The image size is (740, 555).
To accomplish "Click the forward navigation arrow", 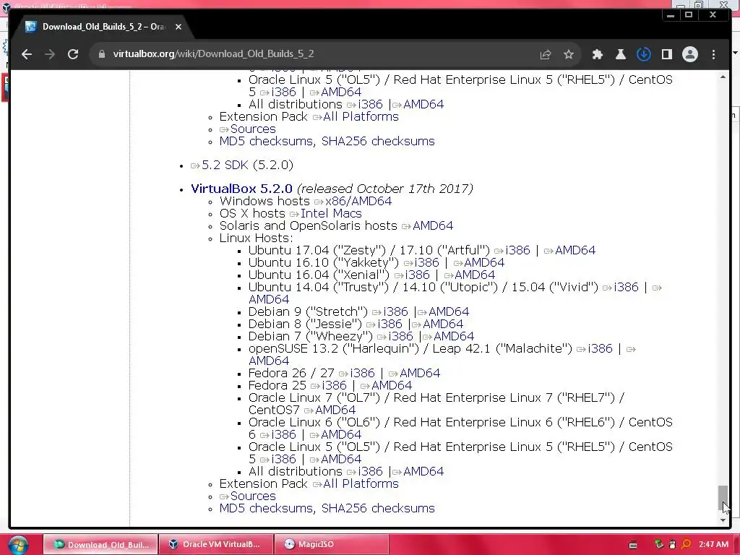I will point(50,54).
